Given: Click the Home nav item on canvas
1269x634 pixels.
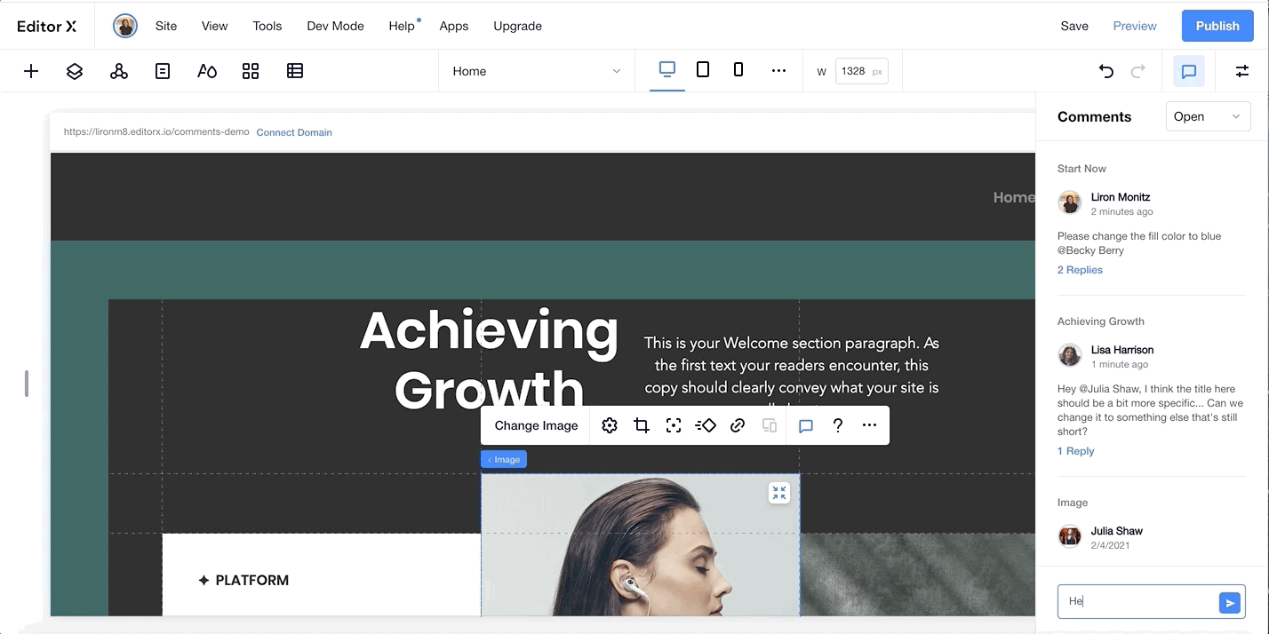Looking at the screenshot, I should 1014,197.
